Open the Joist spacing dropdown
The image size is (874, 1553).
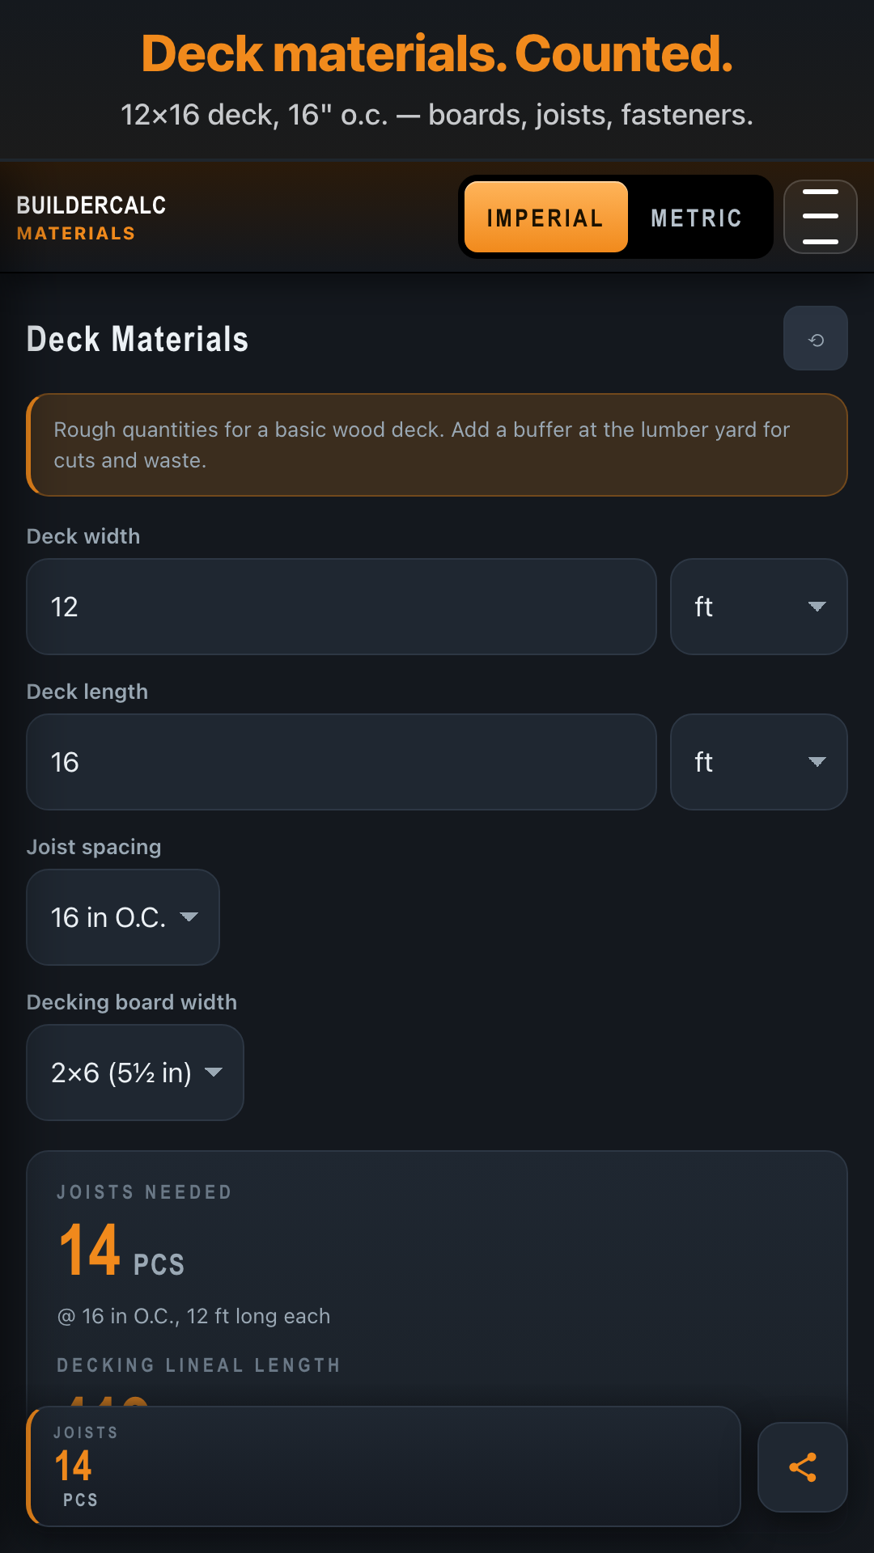[x=122, y=917]
